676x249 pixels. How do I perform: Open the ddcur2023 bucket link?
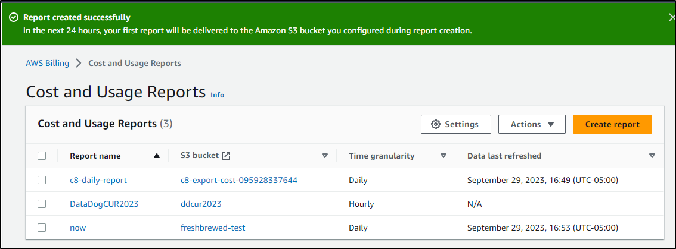point(201,204)
